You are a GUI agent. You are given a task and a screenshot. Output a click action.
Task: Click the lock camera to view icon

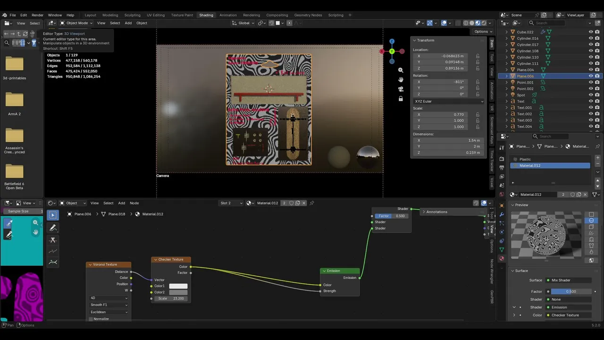(401, 99)
